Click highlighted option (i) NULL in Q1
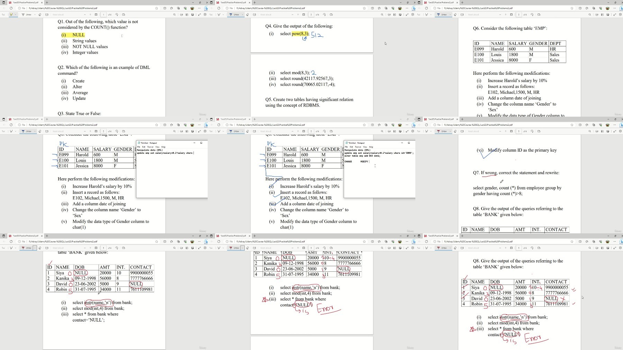The image size is (623, 350). pos(73,35)
